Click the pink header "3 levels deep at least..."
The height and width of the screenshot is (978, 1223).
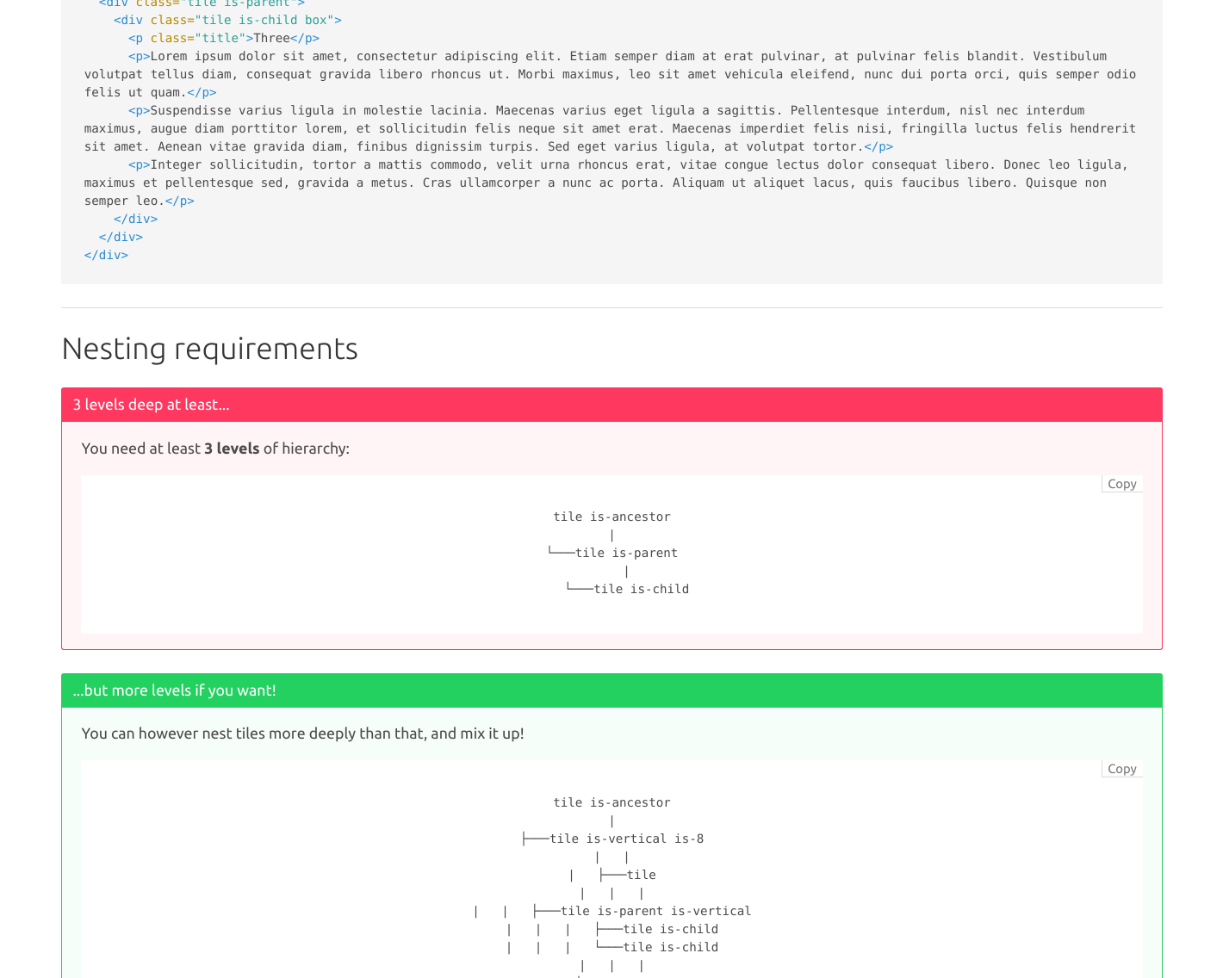coord(151,405)
